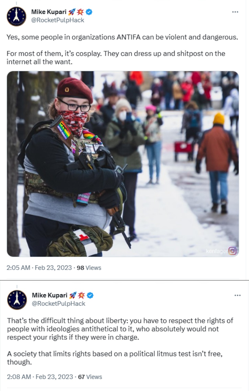Click the kenfager watermark text on photo
The height and width of the screenshot is (391, 249).
(217, 251)
